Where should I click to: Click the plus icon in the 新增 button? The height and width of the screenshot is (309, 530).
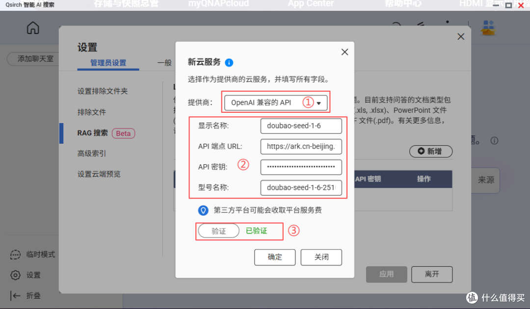[x=421, y=151]
